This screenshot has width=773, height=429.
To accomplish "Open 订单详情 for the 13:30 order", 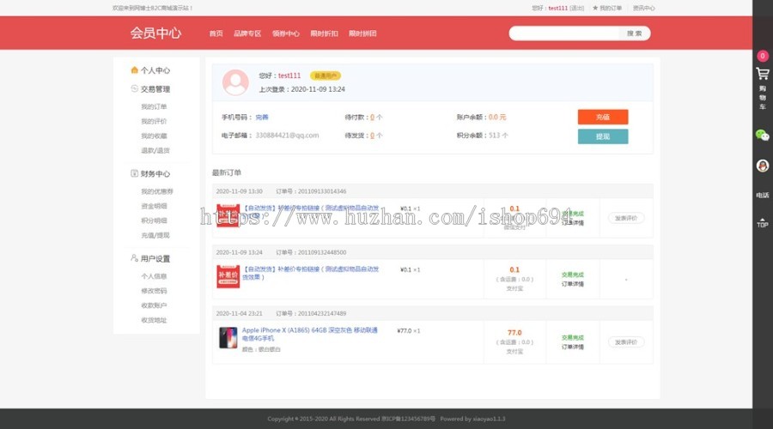I will [572, 222].
